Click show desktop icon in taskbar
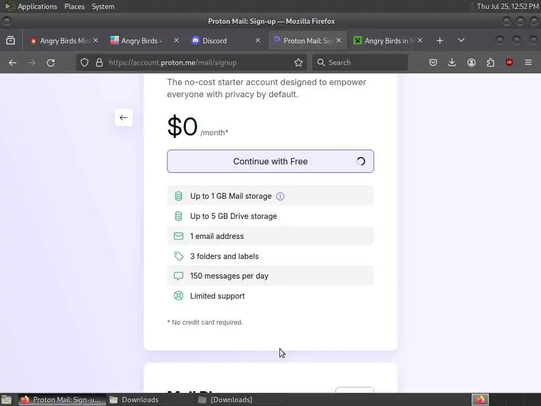 tap(6, 400)
